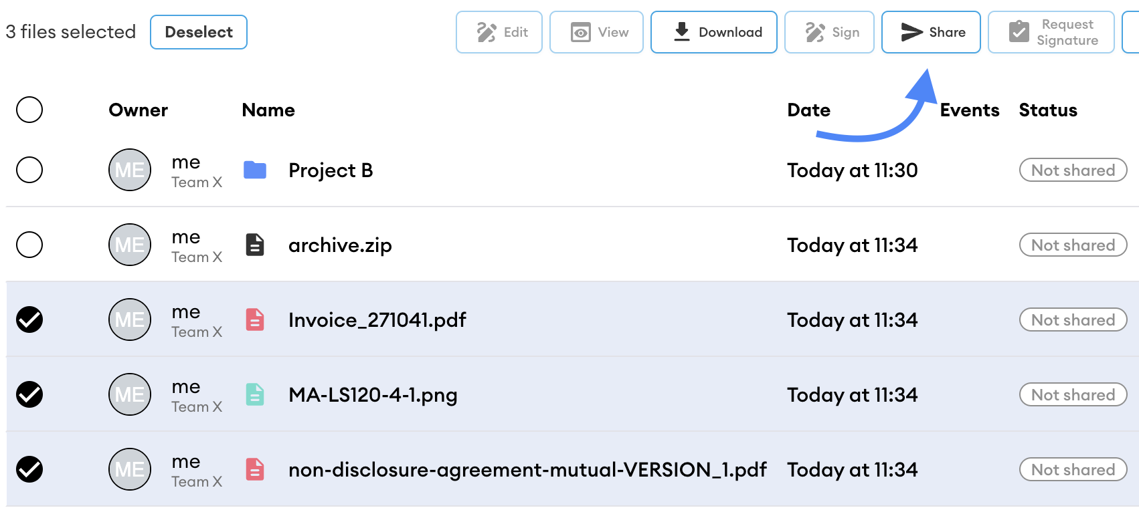1139x512 pixels.
Task: Click the ME avatar in Invoice_271041.pdf row
Action: tap(130, 319)
